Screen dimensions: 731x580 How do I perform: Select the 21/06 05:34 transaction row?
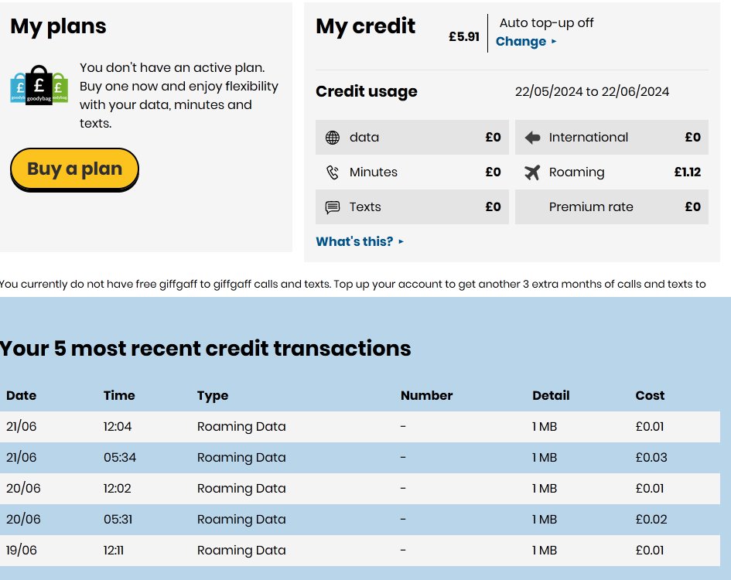241,458
